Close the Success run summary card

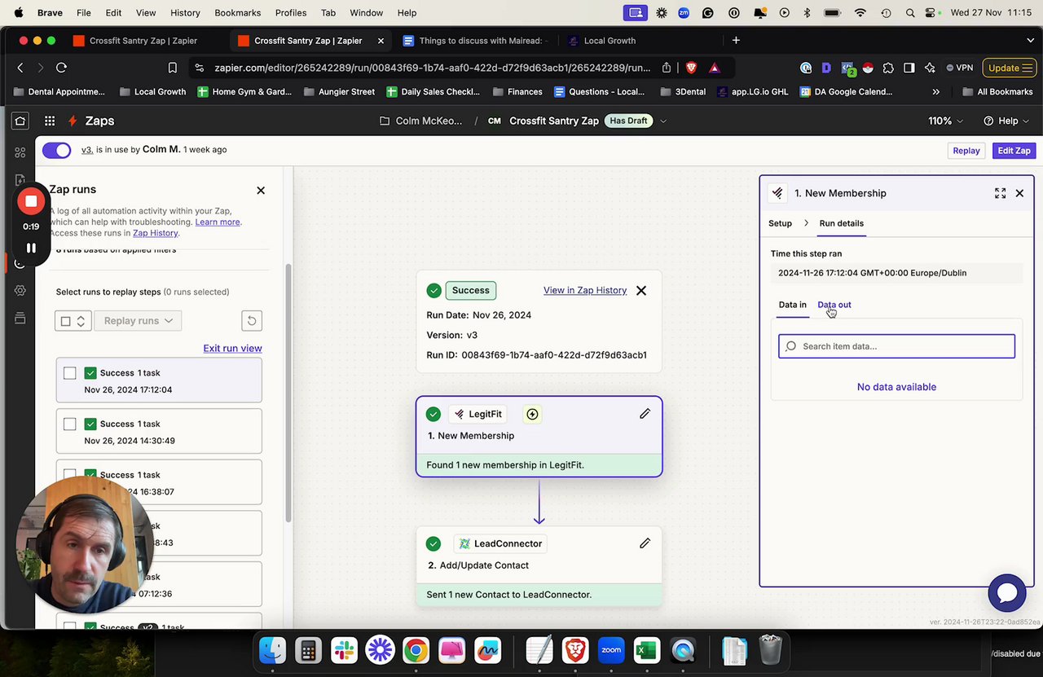tap(641, 290)
